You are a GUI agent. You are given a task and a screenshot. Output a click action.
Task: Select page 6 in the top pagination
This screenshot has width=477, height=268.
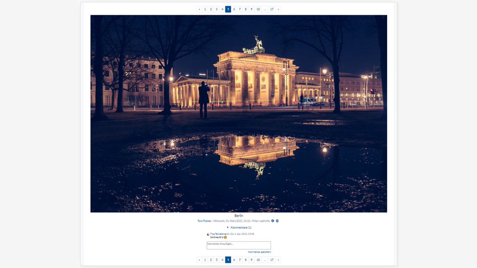pos(234,9)
